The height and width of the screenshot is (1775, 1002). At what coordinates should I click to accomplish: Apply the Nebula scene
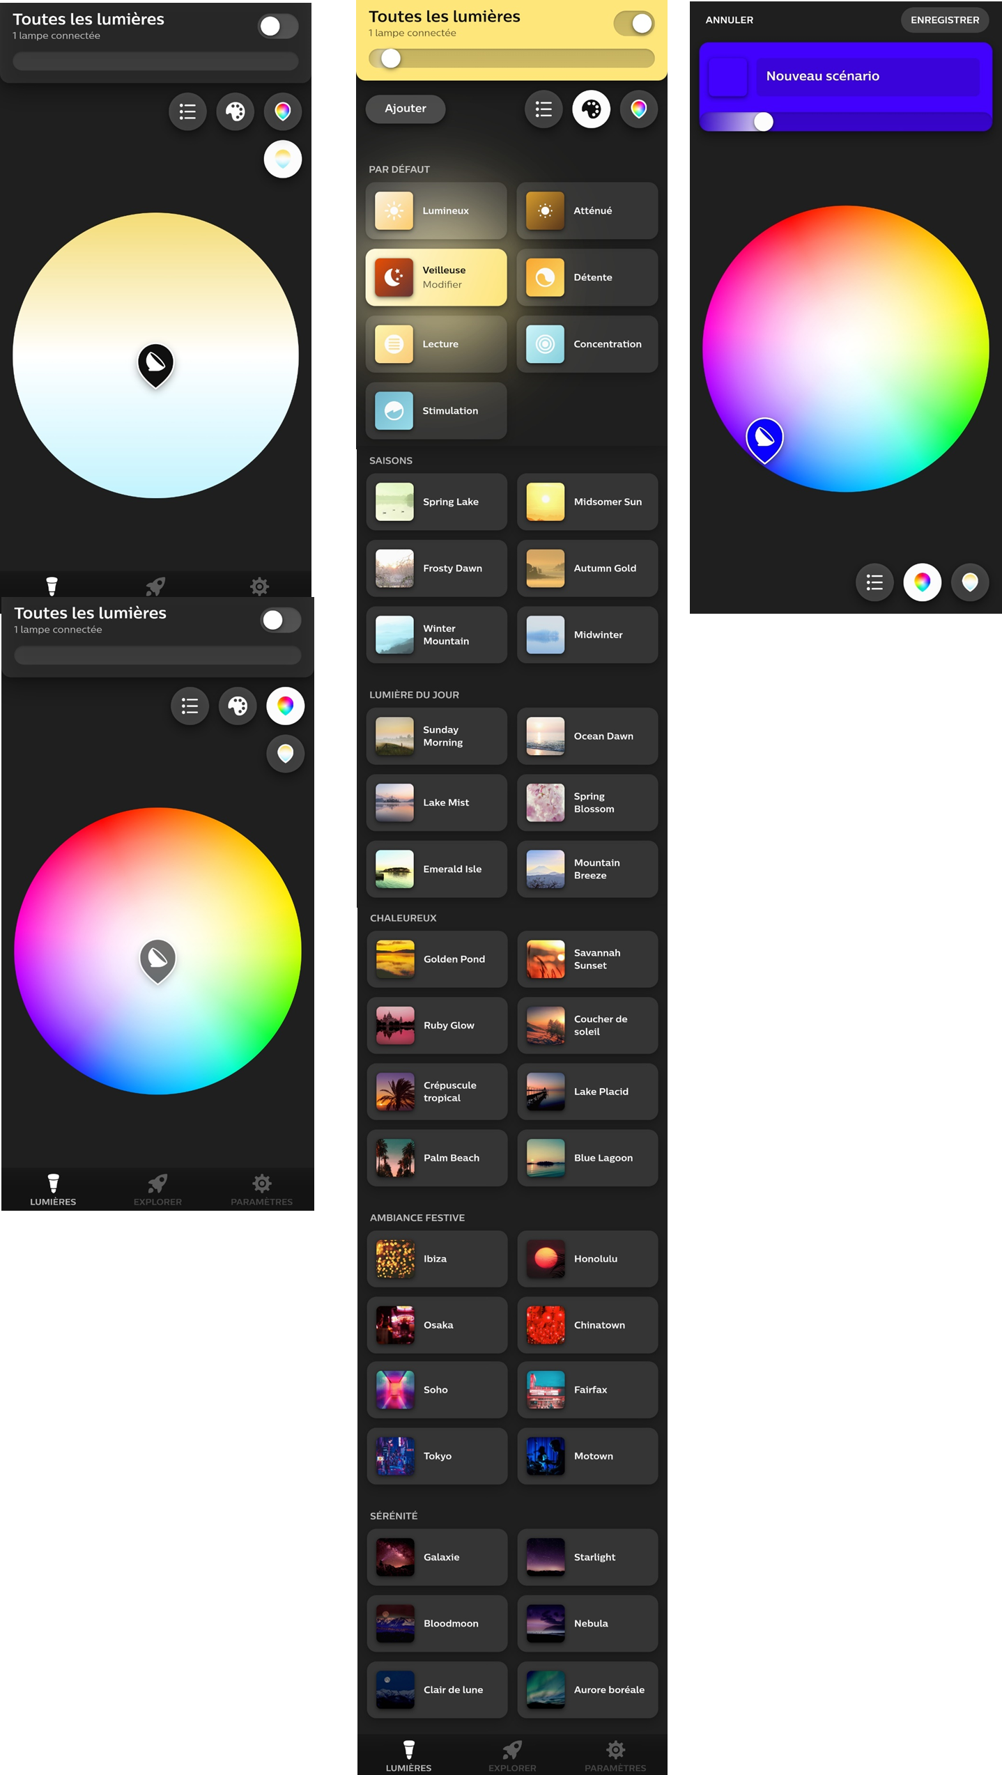point(587,1624)
